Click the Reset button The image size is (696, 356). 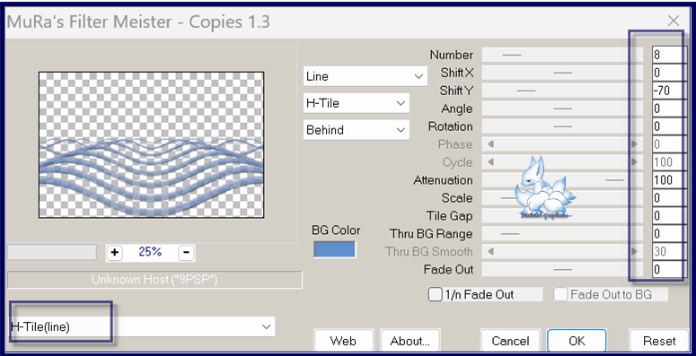coord(659,341)
